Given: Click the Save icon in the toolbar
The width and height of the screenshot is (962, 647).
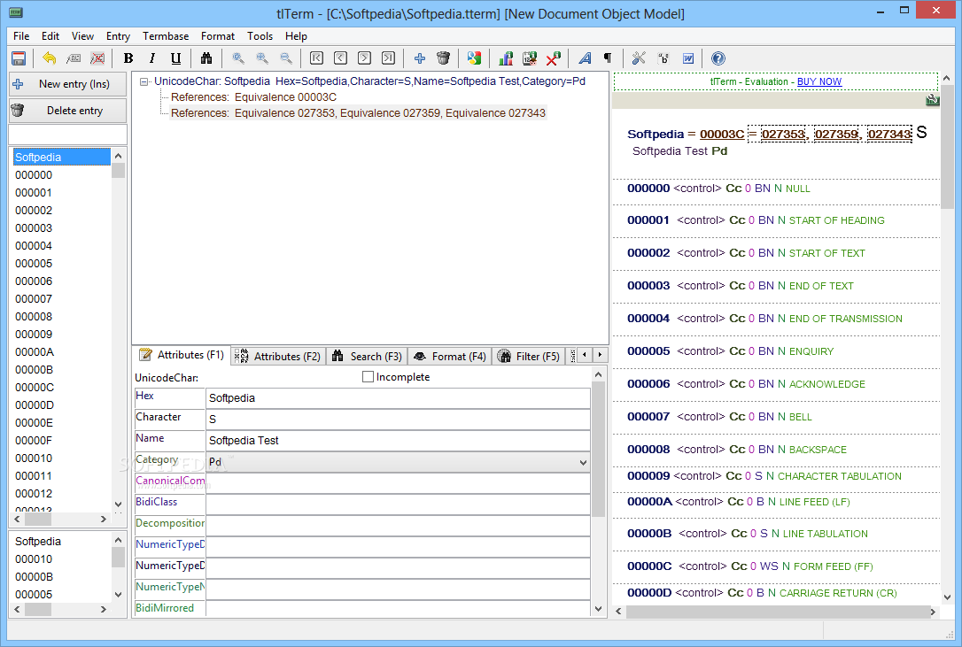Looking at the screenshot, I should pyautogui.click(x=19, y=58).
